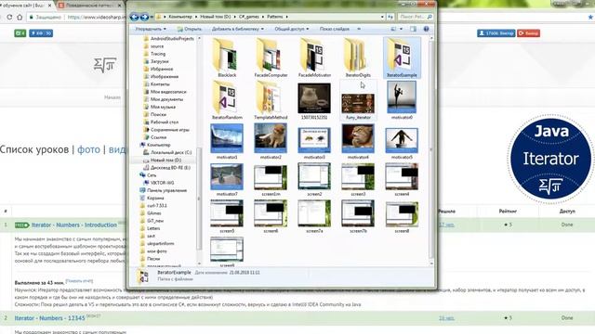Image resolution: width=595 pixels, height=334 pixels.
Task: Open Добавить в библиотеку dropdown
Action: click(x=238, y=29)
